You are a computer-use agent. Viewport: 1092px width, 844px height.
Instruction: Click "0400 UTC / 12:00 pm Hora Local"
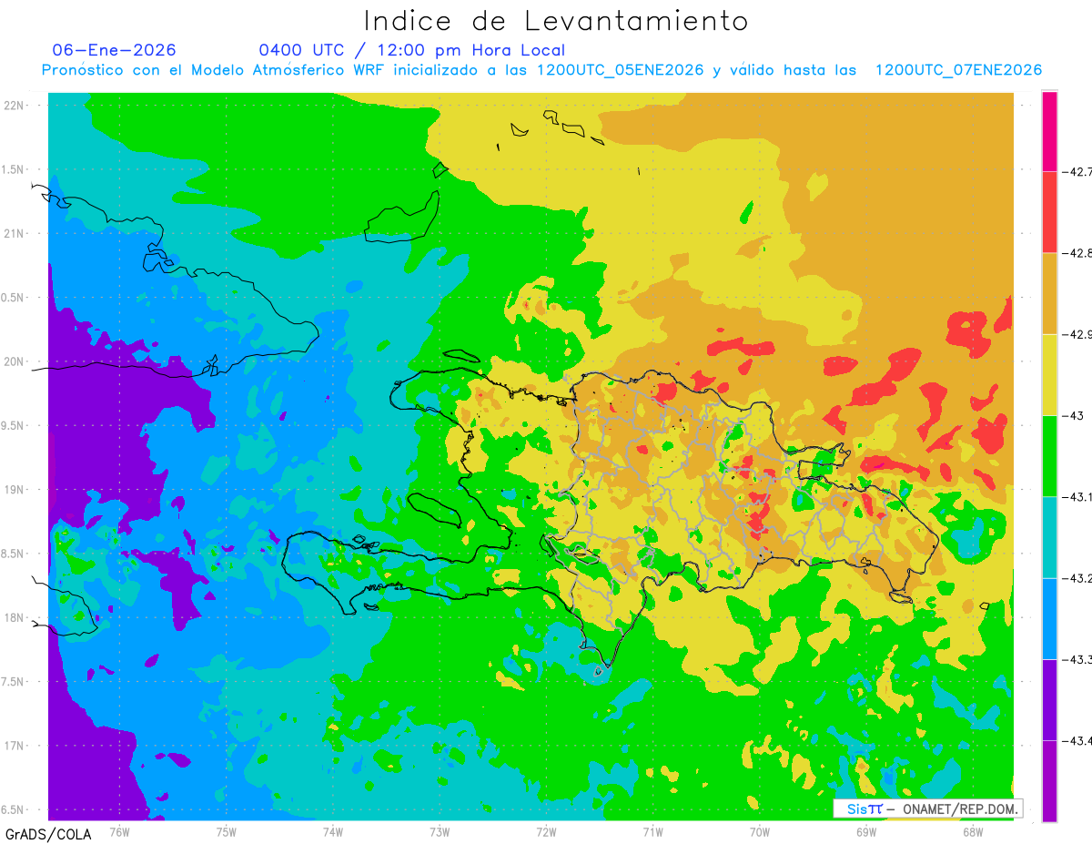tap(411, 50)
